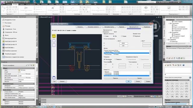193x108 pixels.
Task: Choose the Сопряжение - 0 мм tool
Action: (x=9, y=29)
